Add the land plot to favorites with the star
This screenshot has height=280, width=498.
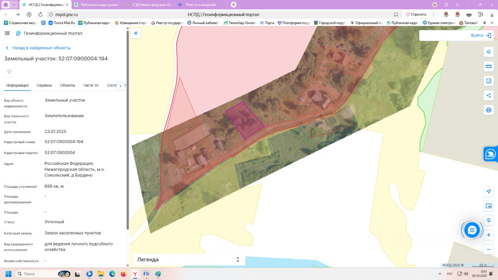[x=9, y=72]
